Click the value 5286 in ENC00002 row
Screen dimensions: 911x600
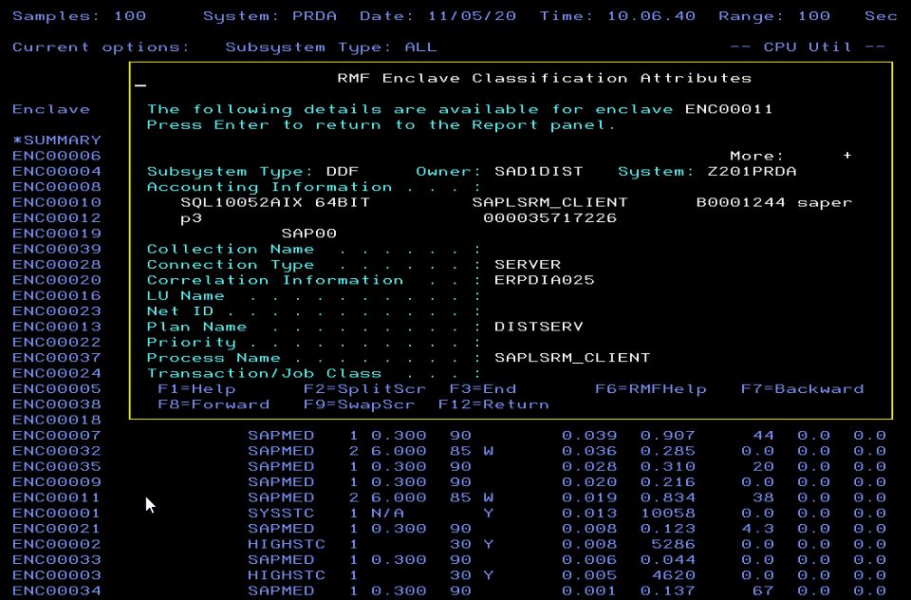[x=674, y=544]
